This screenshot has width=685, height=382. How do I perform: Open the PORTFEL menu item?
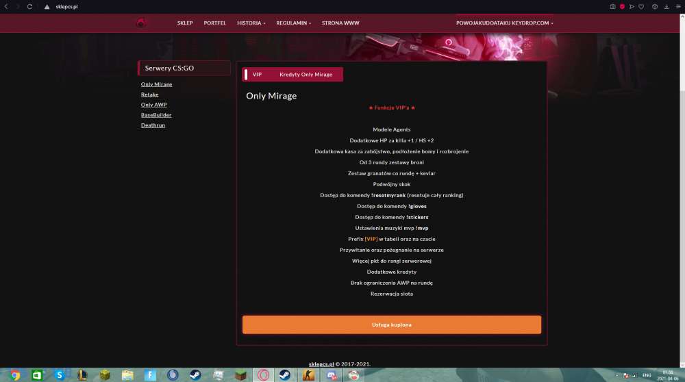pyautogui.click(x=214, y=23)
